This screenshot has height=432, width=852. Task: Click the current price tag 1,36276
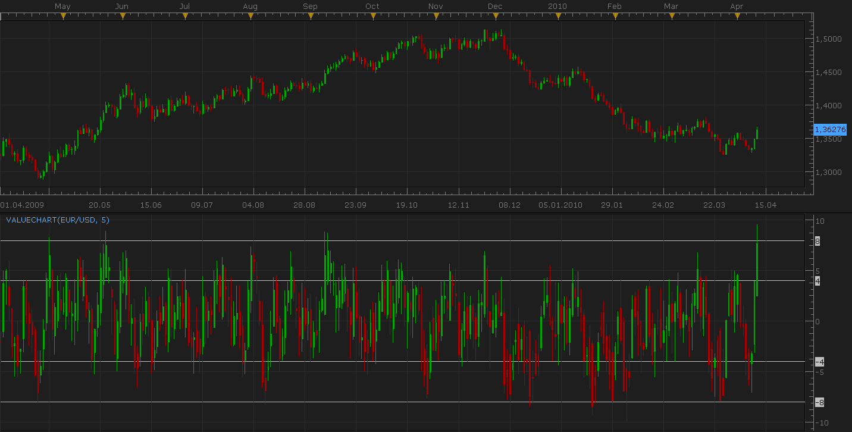(x=829, y=129)
